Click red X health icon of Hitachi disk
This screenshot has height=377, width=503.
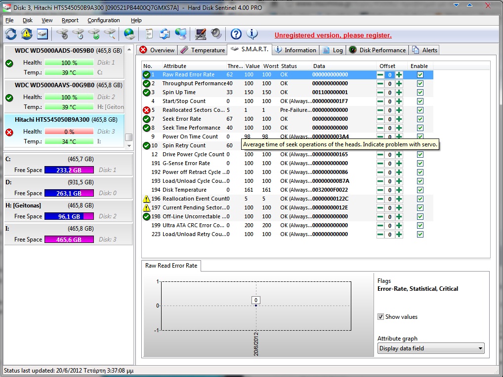click(9, 132)
